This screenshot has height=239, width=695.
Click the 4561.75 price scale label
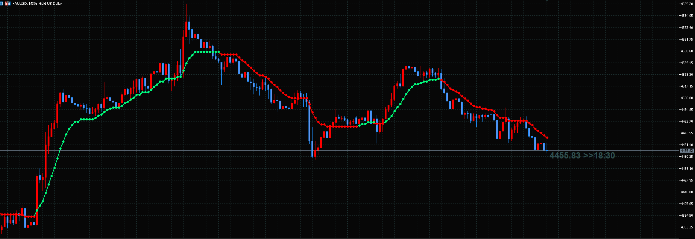pyautogui.click(x=687, y=40)
